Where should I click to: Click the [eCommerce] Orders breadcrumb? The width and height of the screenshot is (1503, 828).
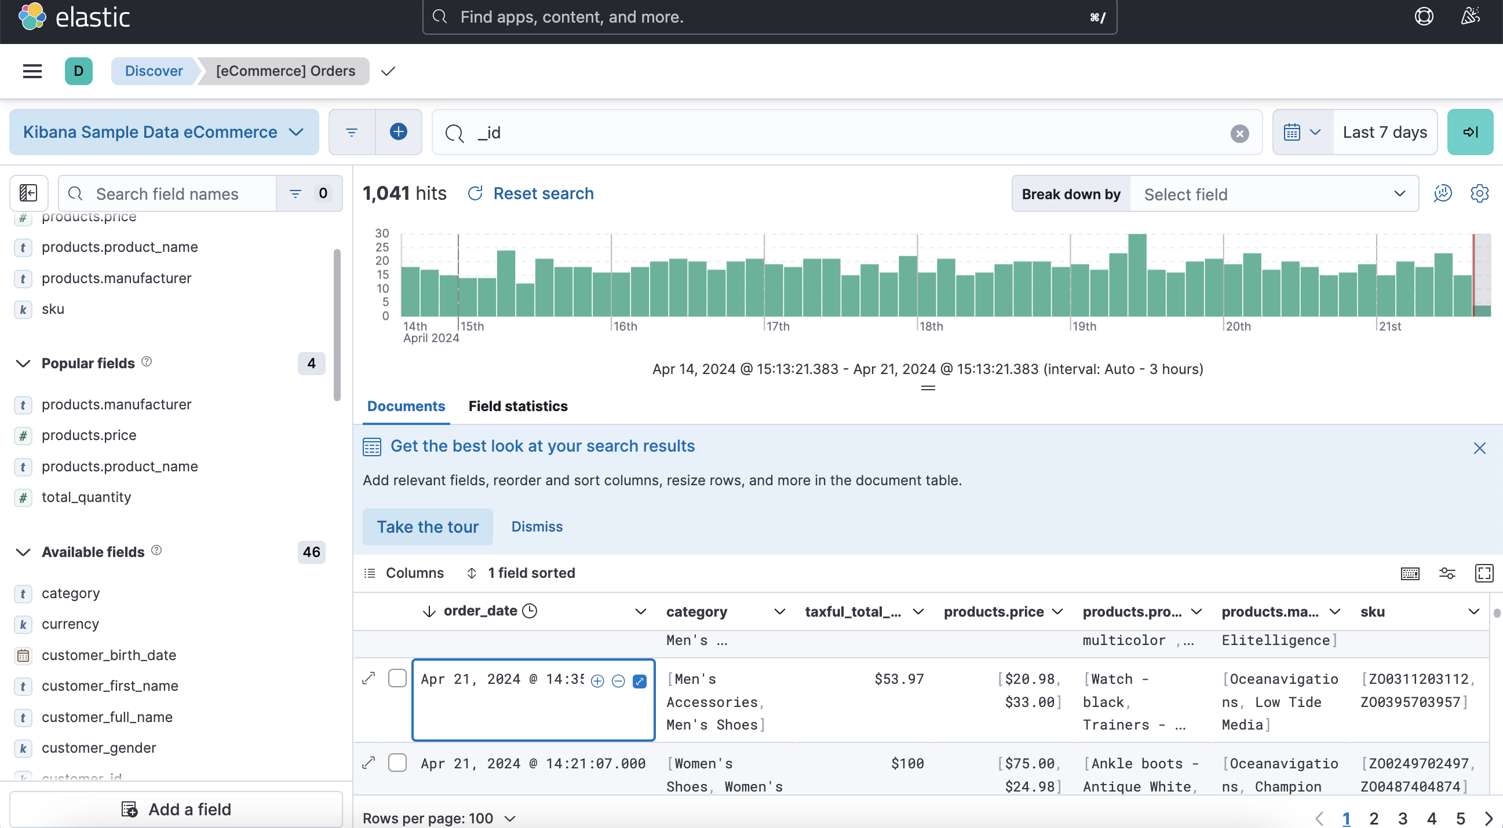[x=285, y=71]
